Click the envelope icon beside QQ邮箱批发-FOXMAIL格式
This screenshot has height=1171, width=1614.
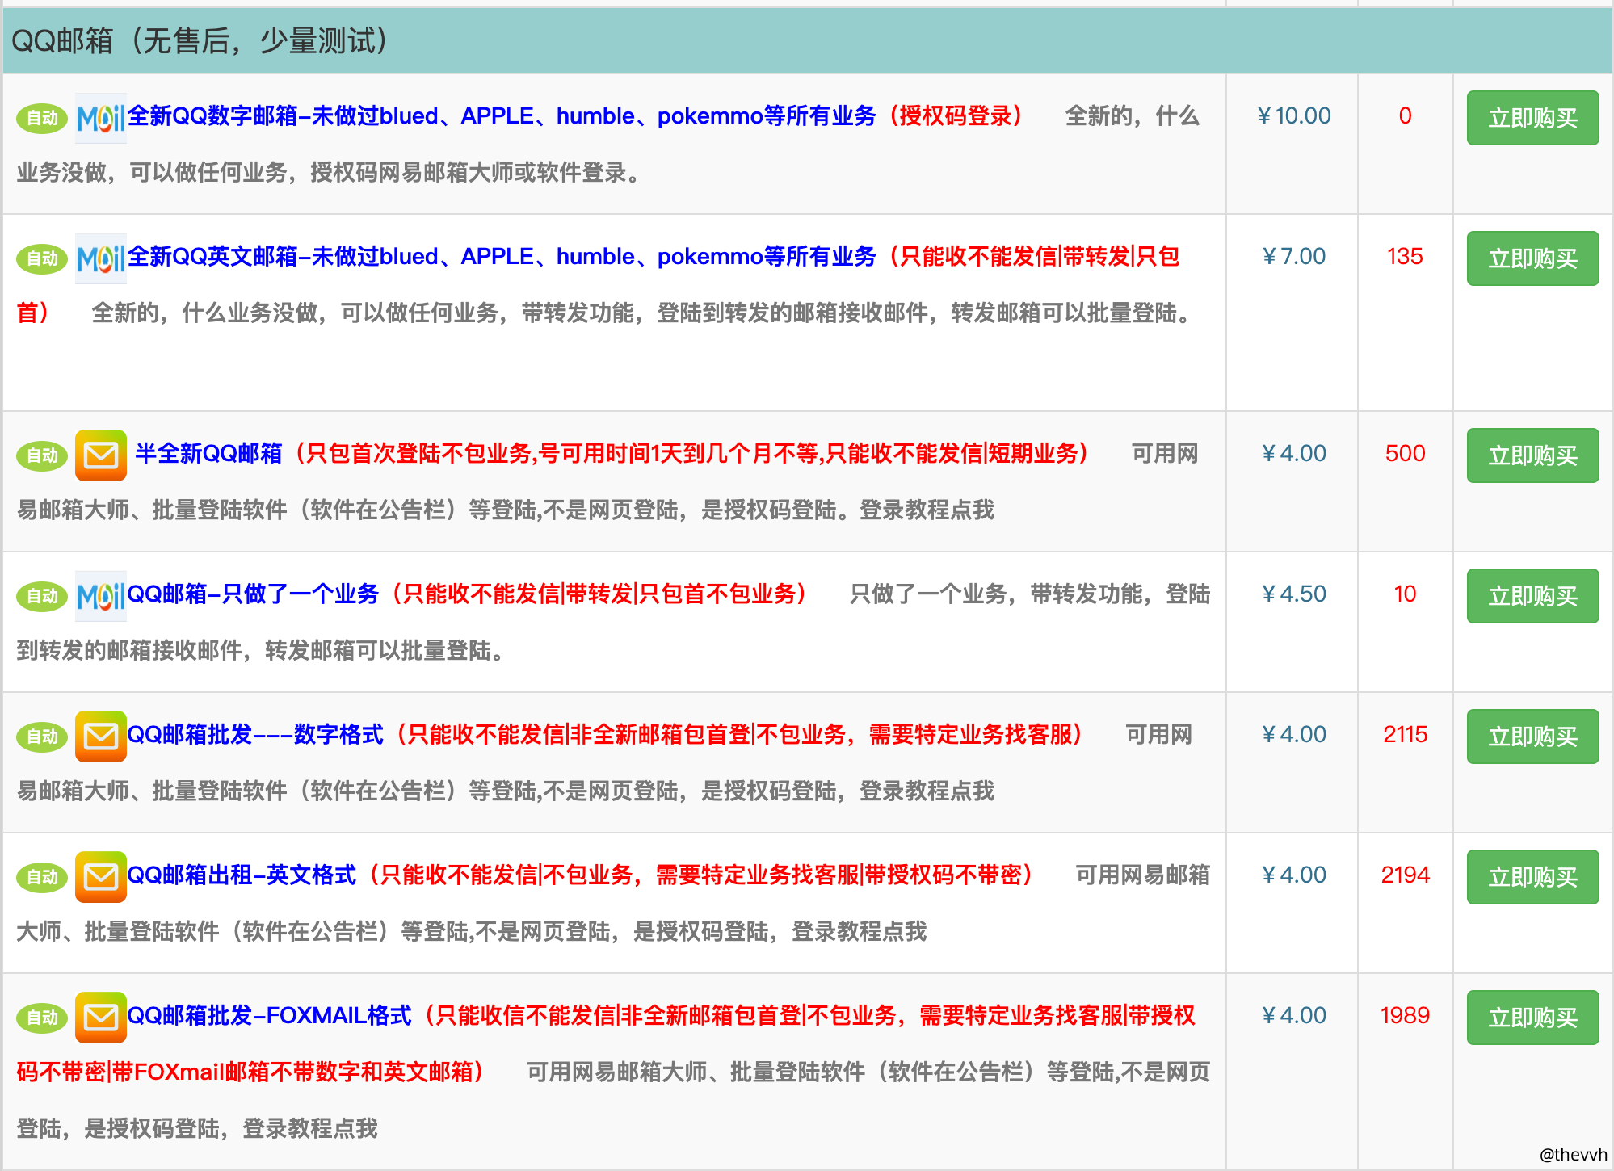click(100, 1018)
